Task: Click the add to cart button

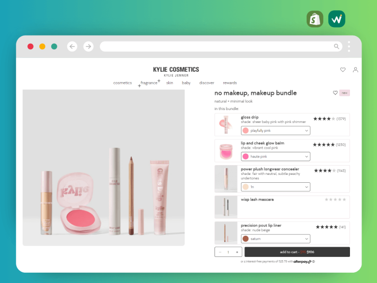Action: (297, 252)
